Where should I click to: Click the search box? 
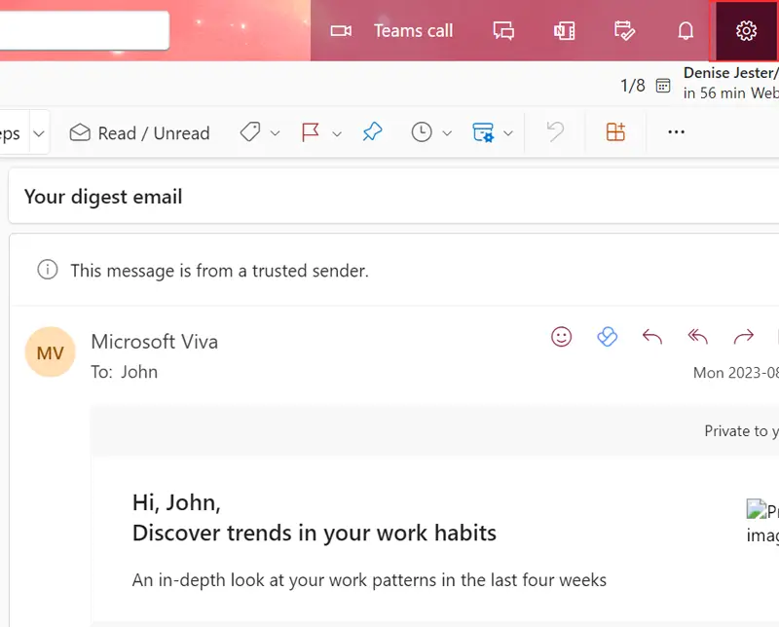point(84,30)
